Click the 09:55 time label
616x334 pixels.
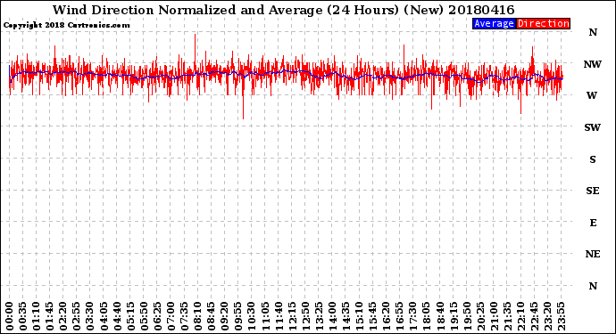(x=238, y=316)
